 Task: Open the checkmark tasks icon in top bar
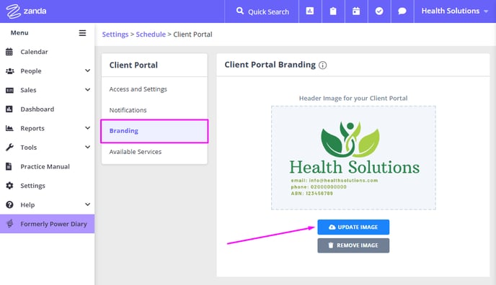[379, 11]
